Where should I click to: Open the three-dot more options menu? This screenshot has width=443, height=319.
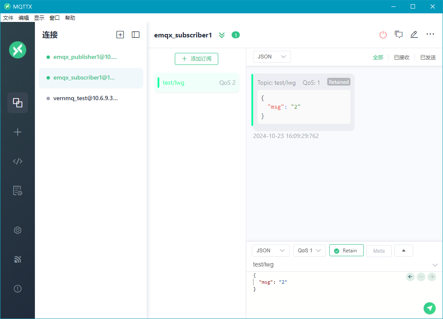(x=430, y=34)
